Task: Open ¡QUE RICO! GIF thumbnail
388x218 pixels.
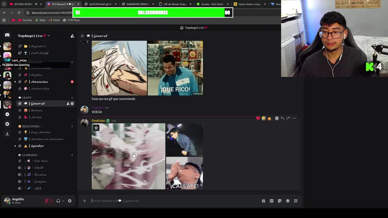Action: pos(175,68)
